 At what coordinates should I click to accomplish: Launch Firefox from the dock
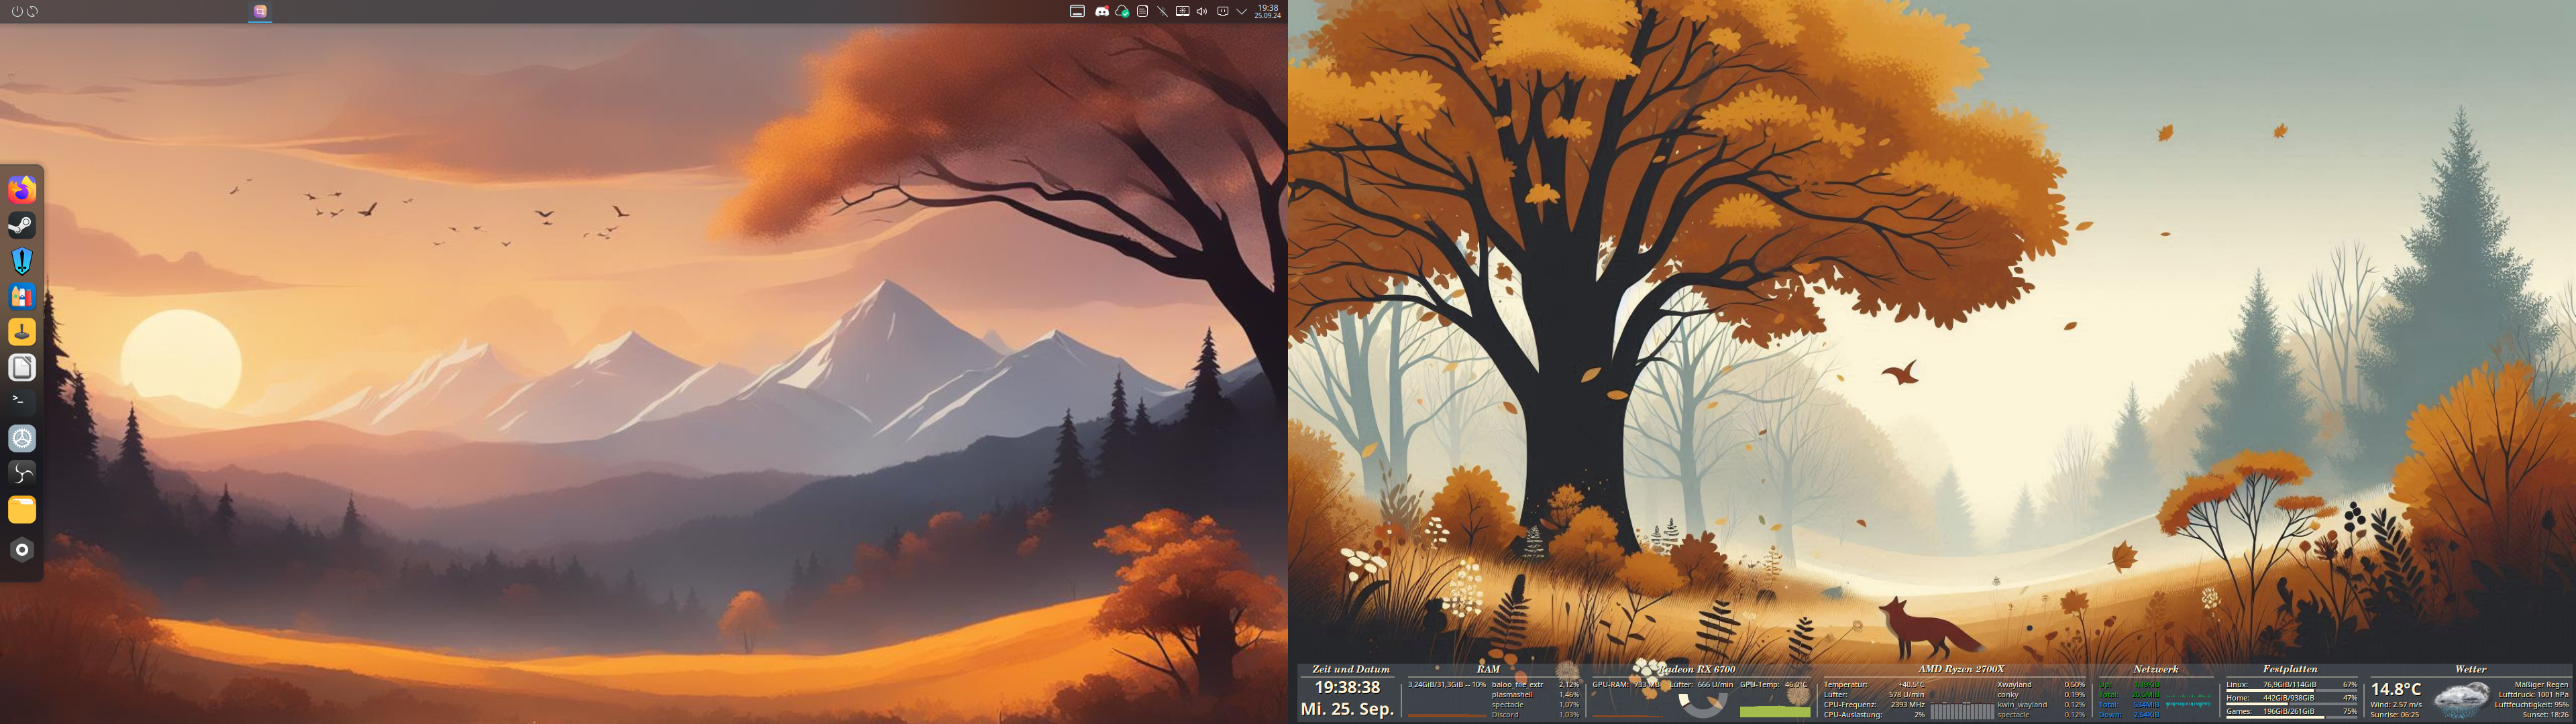coord(22,189)
